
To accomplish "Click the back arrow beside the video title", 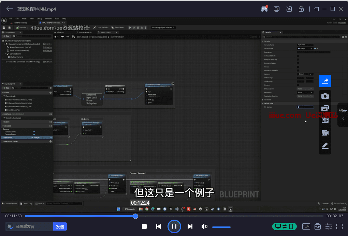I will [x=10, y=9].
